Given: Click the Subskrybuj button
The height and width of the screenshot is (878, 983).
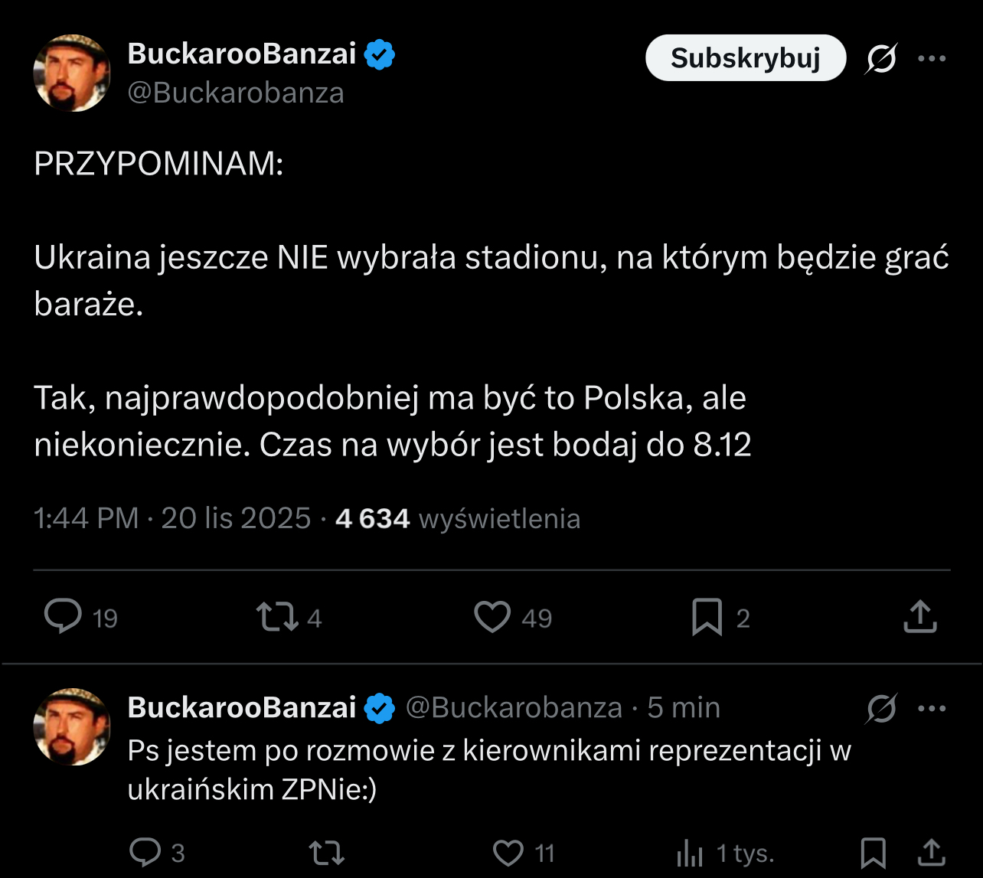Looking at the screenshot, I should (745, 58).
